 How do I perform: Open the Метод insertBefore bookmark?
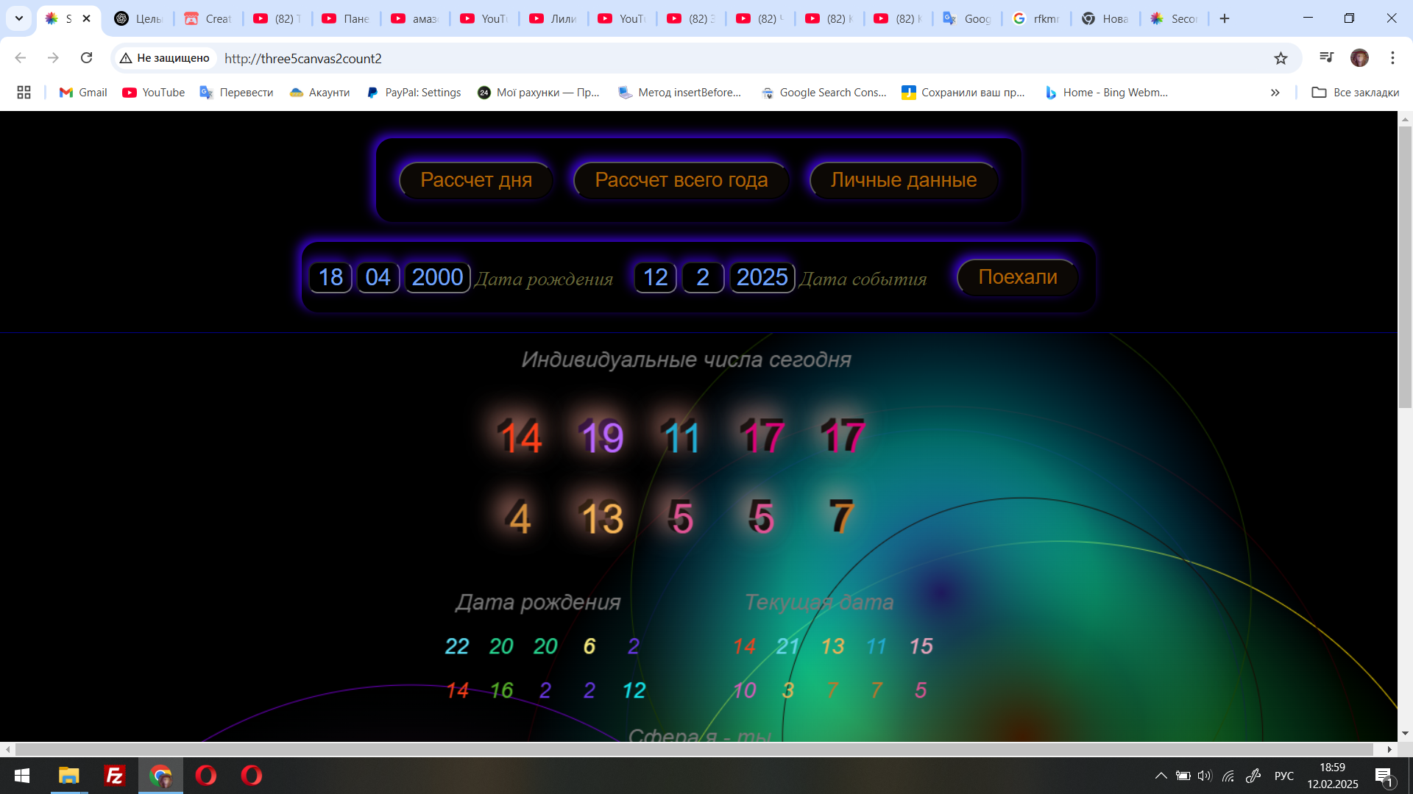click(x=680, y=92)
